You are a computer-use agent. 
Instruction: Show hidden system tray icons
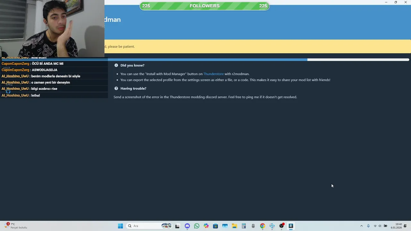point(361,226)
